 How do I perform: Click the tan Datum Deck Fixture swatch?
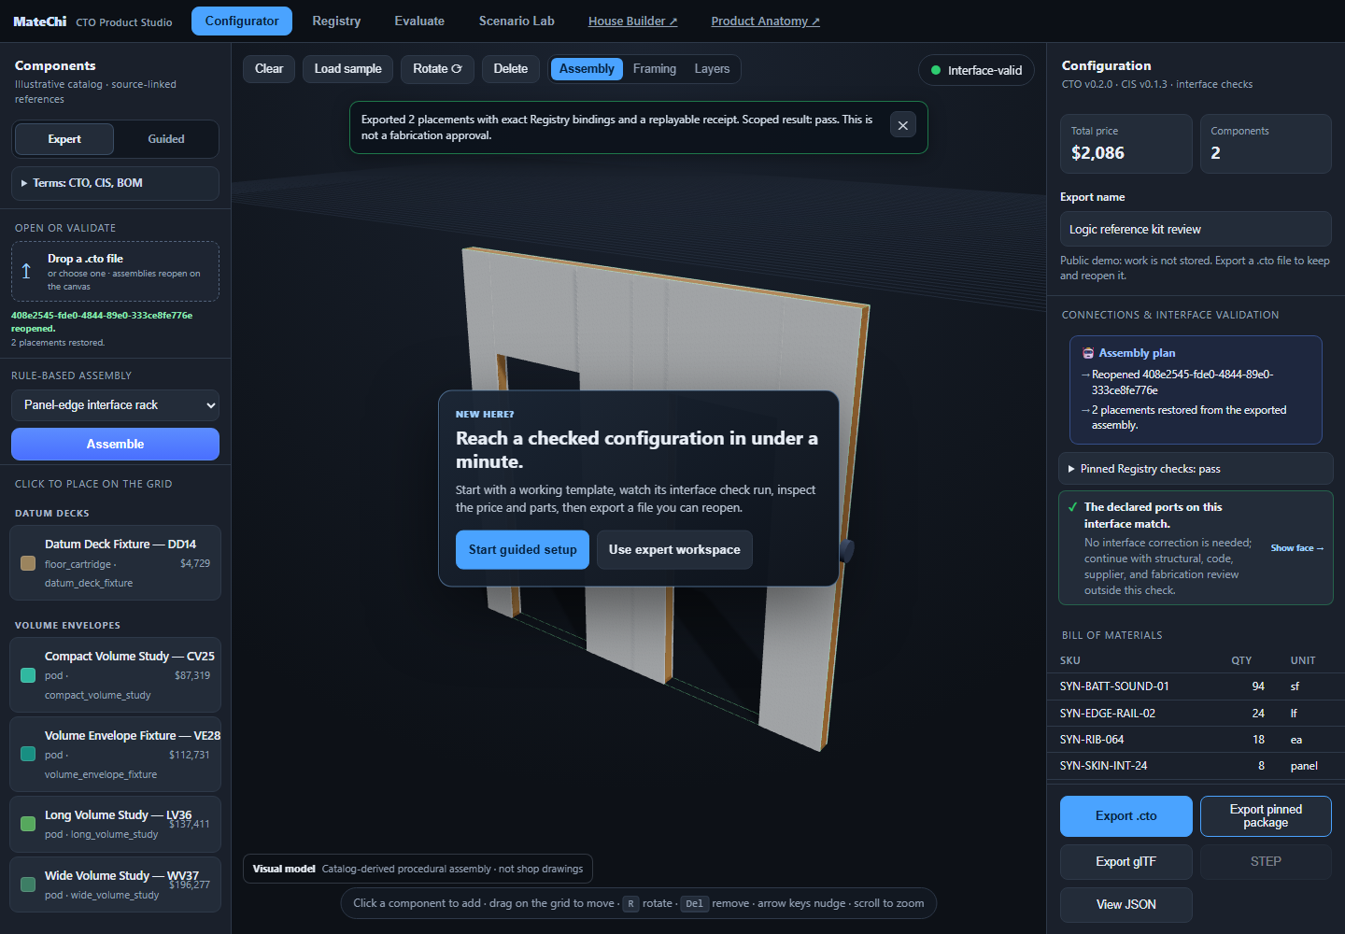point(28,563)
